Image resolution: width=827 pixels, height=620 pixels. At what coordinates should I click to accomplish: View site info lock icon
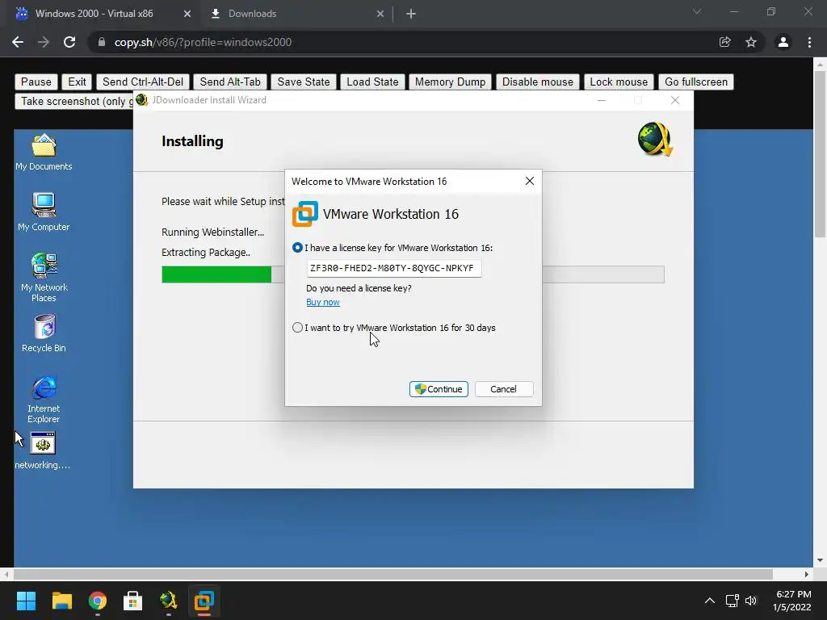[102, 42]
